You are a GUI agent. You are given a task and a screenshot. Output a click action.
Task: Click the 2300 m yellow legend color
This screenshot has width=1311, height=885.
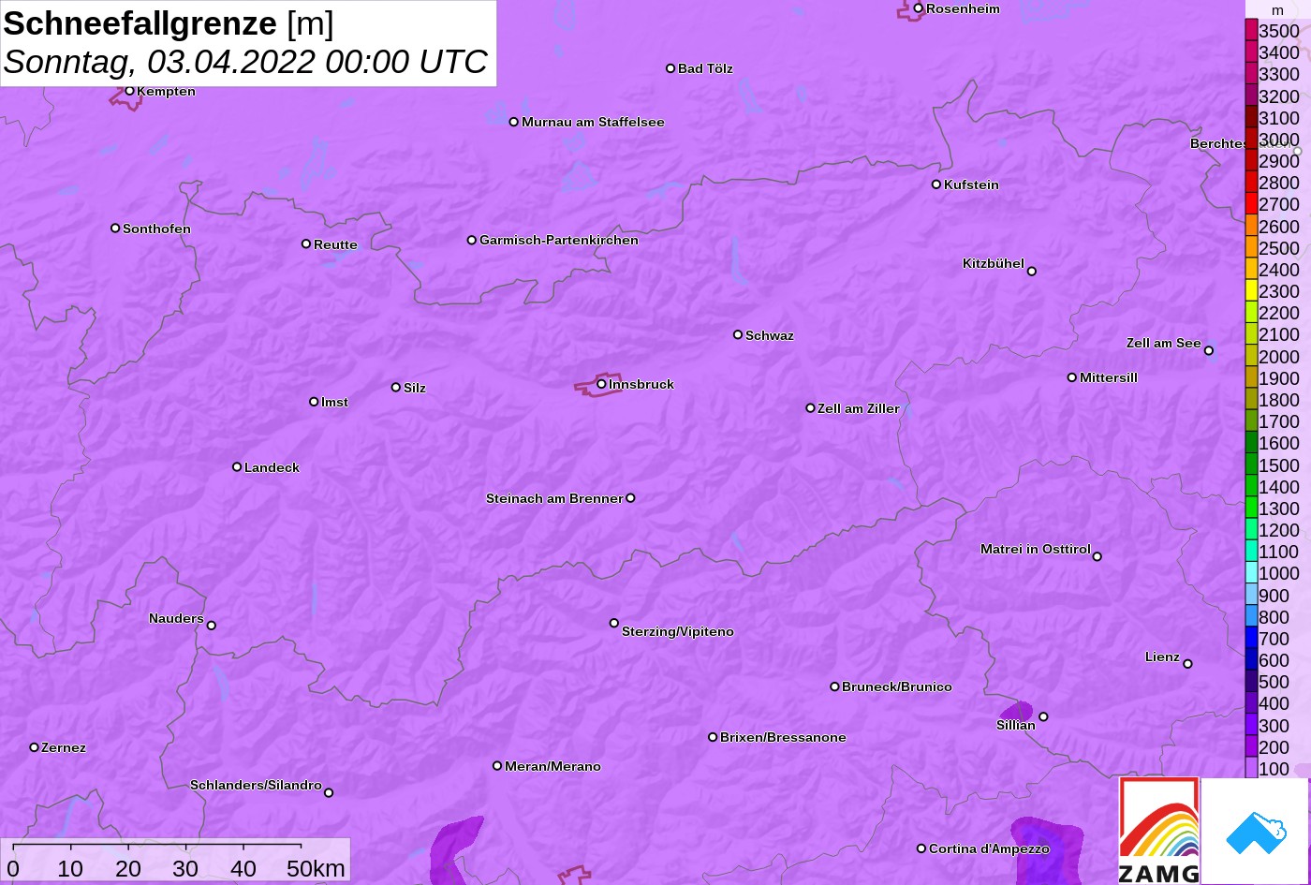click(x=1251, y=291)
